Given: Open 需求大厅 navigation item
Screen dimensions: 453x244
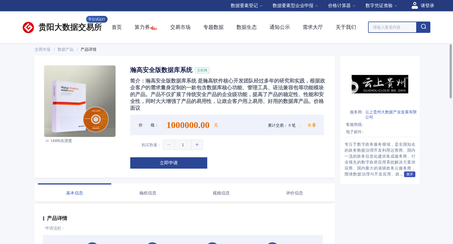Looking at the screenshot, I should [313, 27].
